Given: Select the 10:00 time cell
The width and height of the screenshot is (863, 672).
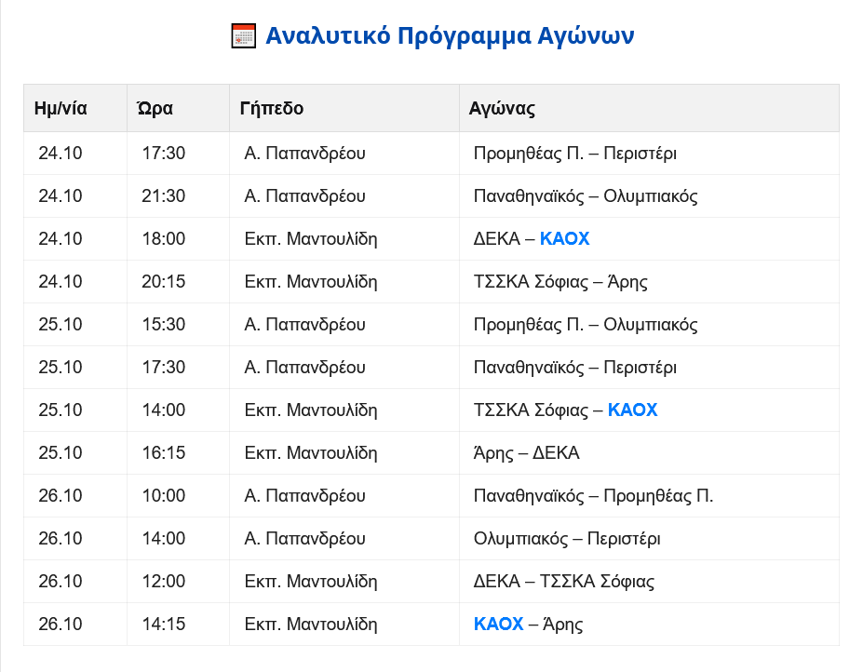Looking at the screenshot, I should tap(164, 496).
